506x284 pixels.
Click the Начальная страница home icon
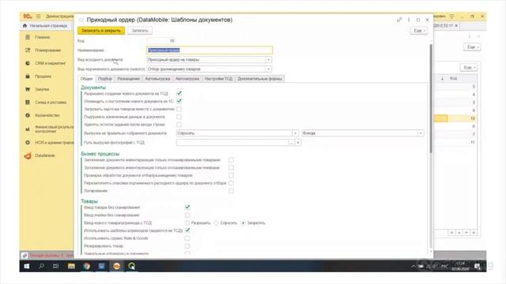(25, 26)
